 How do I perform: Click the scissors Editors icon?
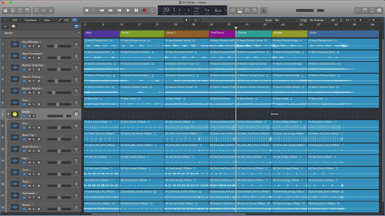[x=51, y=10]
